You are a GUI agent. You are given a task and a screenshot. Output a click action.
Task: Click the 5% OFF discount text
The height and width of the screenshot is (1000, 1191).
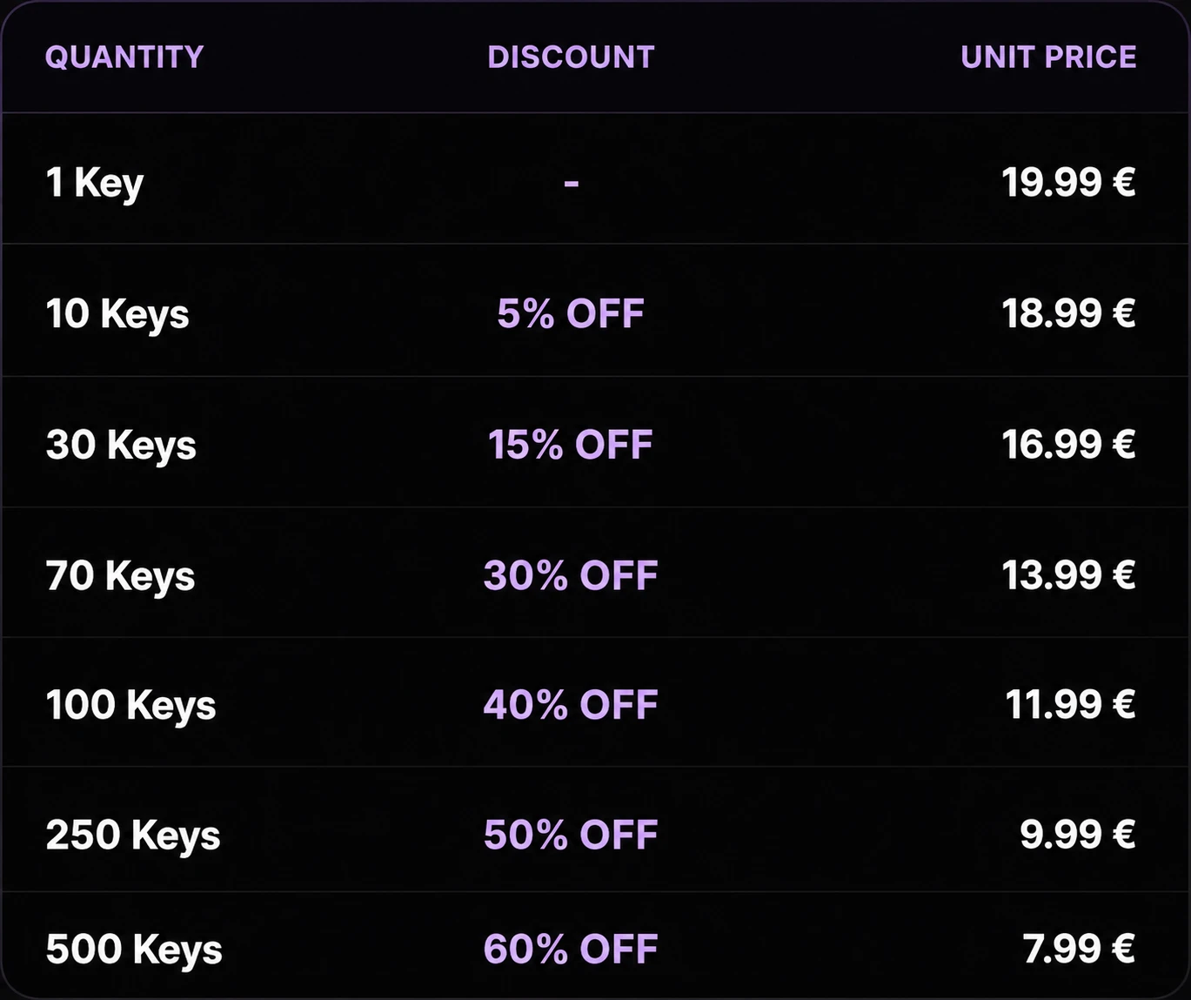pos(571,313)
